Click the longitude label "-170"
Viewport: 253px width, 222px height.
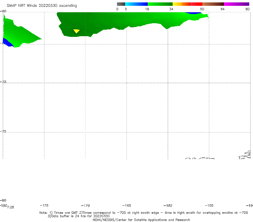click(x=85, y=206)
